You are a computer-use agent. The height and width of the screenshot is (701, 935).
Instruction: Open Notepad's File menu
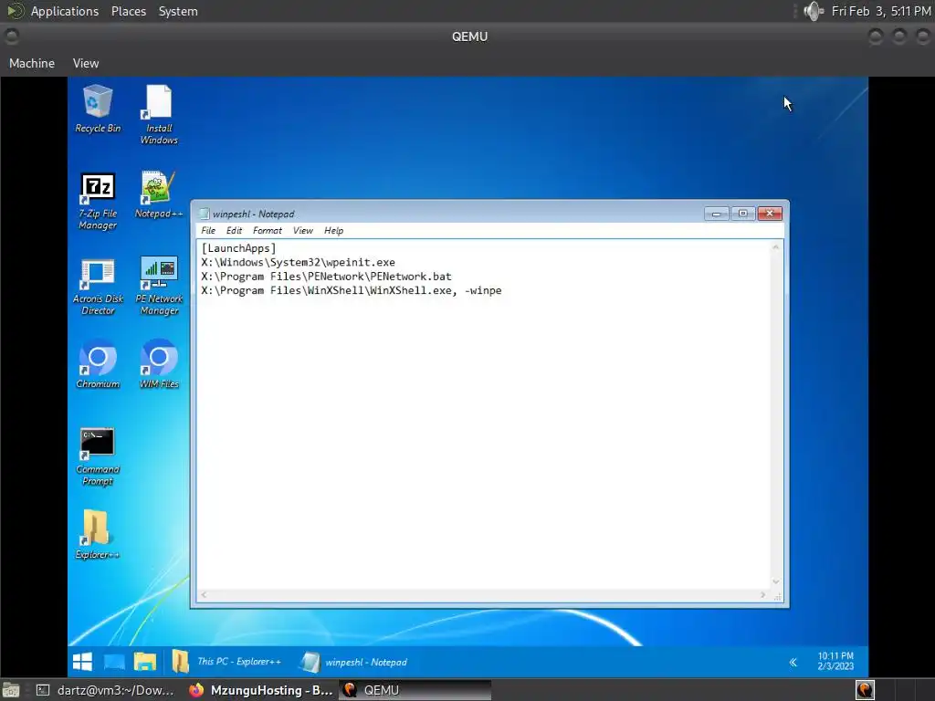click(x=208, y=231)
